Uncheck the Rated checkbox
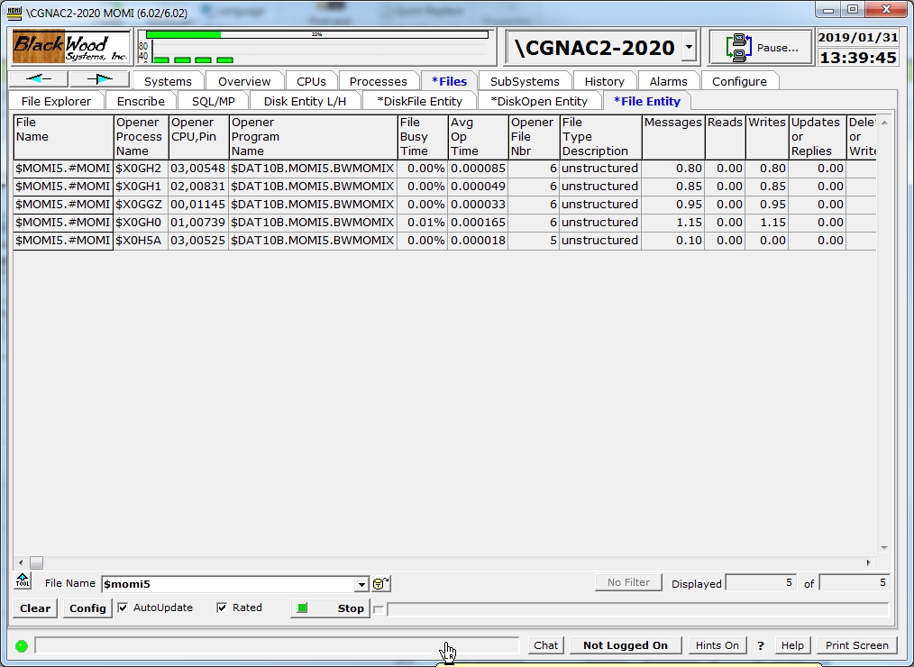The width and height of the screenshot is (914, 667). click(x=223, y=608)
